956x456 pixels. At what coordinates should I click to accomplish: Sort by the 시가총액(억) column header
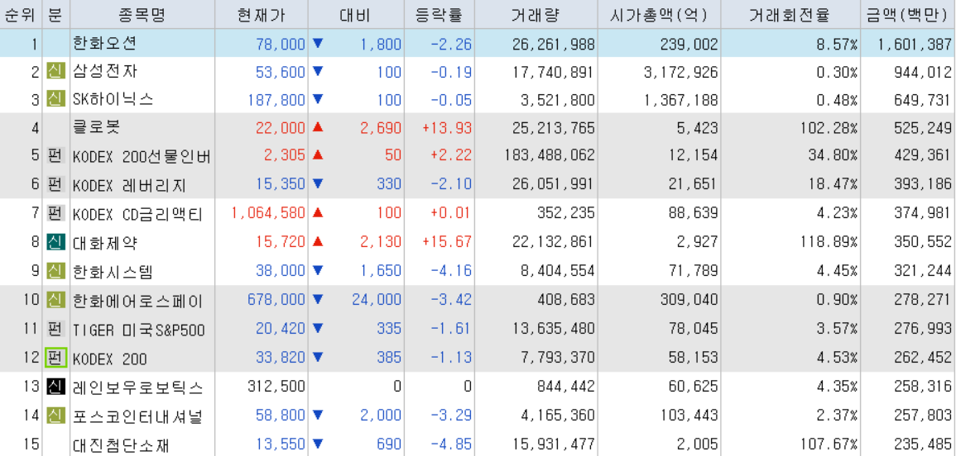659,15
